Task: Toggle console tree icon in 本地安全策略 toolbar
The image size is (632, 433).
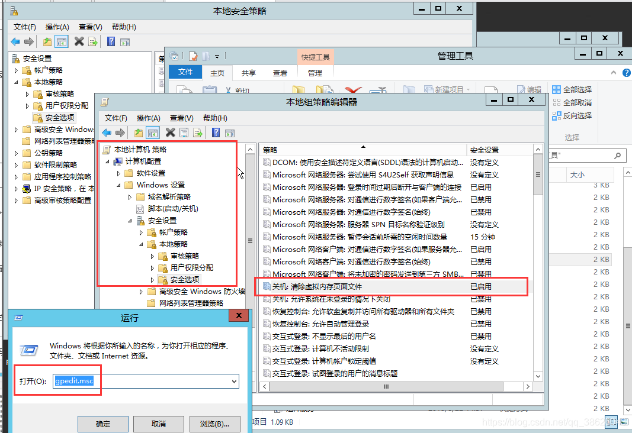Action: pos(62,41)
